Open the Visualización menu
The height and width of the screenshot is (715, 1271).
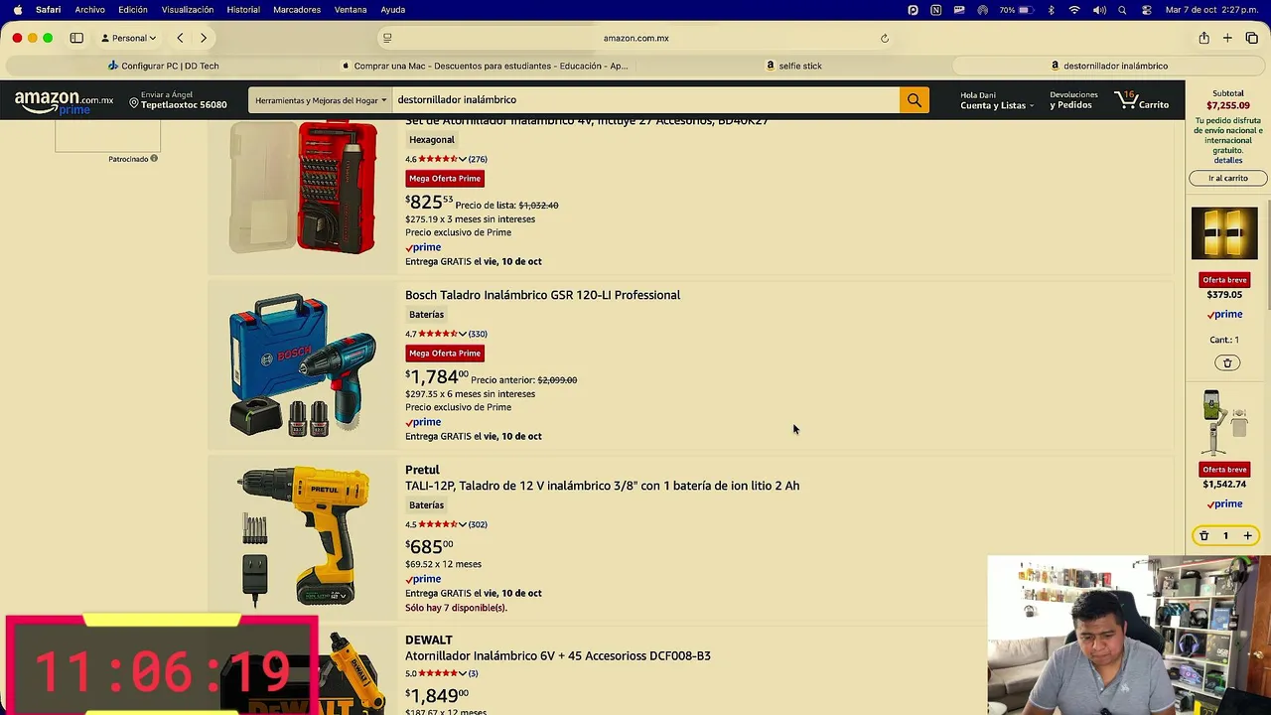pos(187,10)
